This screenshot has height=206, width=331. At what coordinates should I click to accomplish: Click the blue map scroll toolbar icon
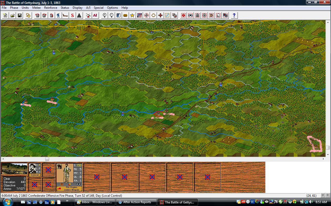click(x=118, y=15)
